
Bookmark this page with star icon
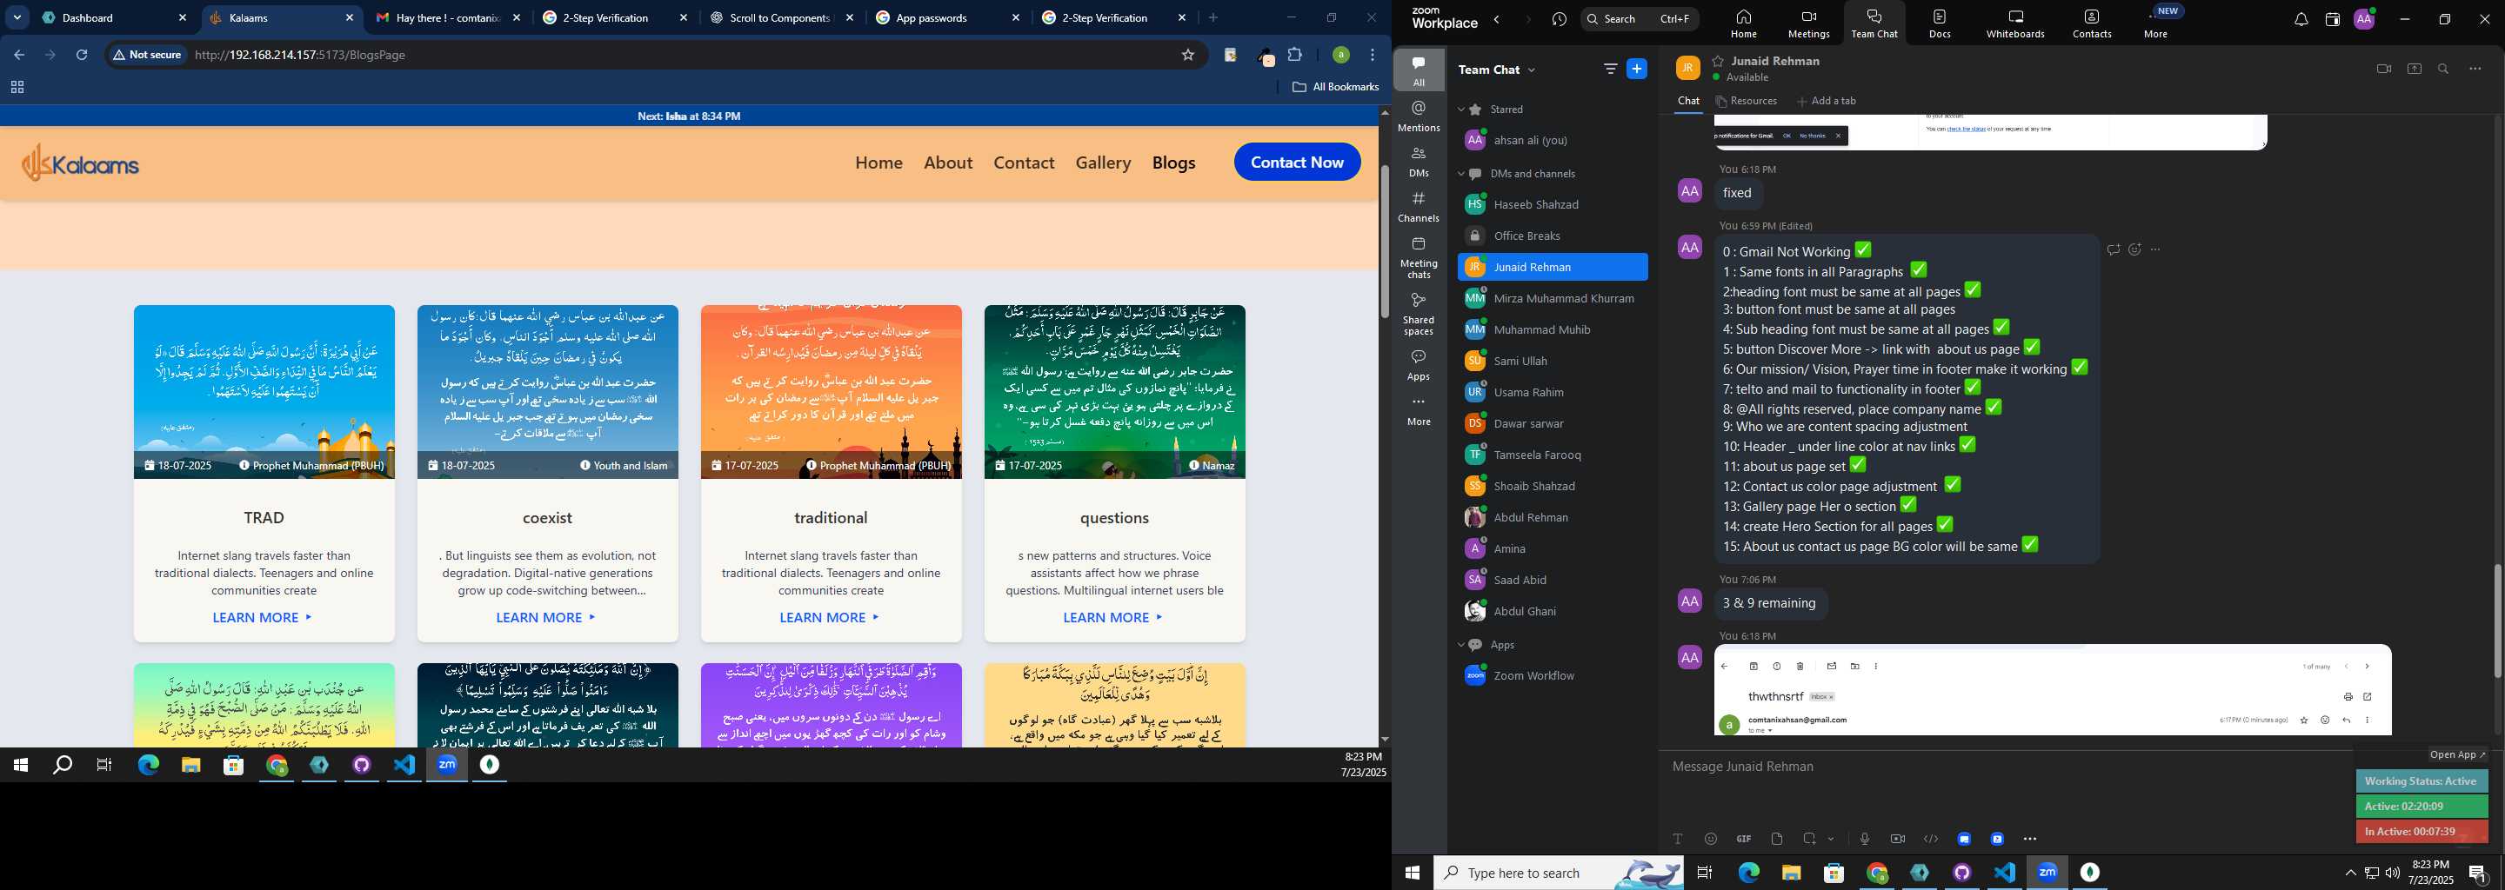click(x=1187, y=56)
